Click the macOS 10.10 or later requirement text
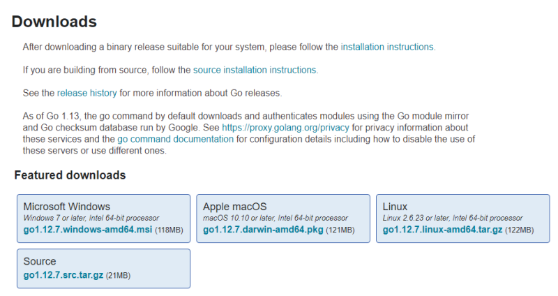558x296 pixels. pyautogui.click(x=275, y=219)
